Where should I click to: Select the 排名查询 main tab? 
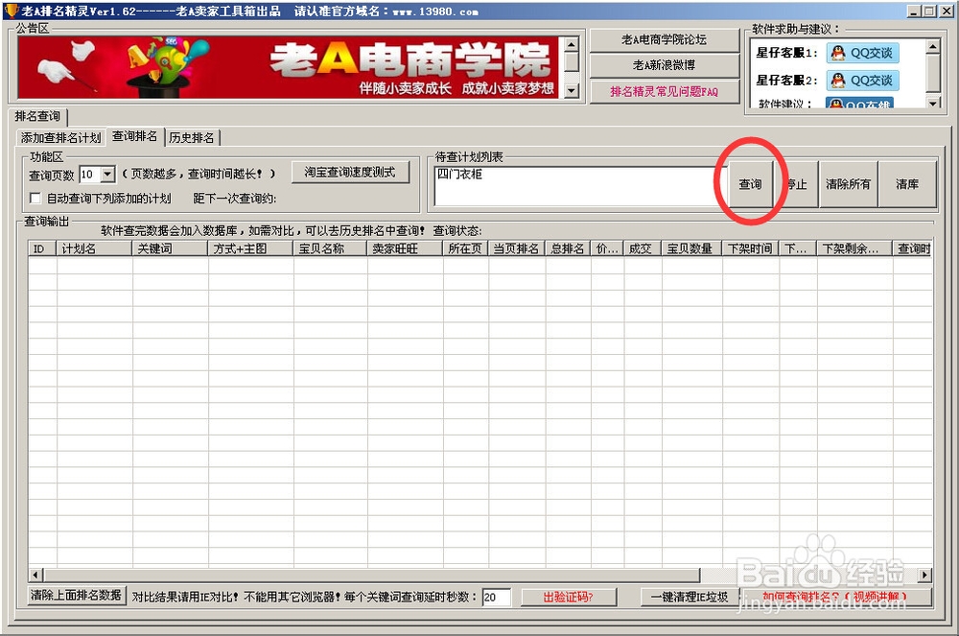37,116
